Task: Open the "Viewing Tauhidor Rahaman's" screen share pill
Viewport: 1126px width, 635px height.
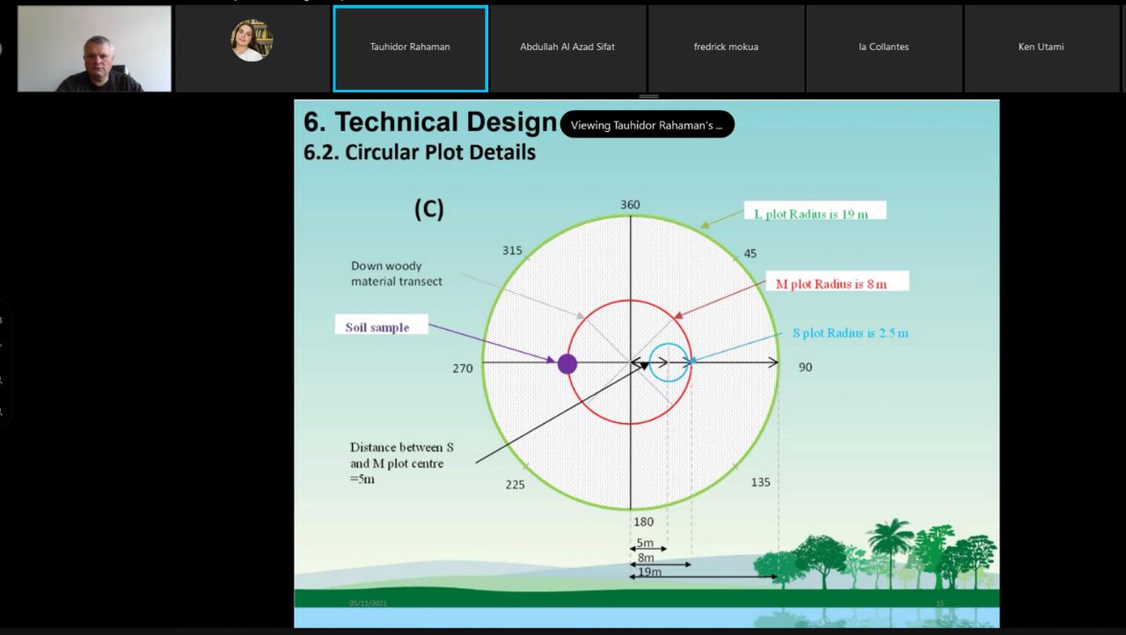Action: click(x=647, y=125)
